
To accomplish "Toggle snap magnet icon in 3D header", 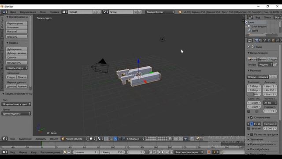I will point(181,139).
